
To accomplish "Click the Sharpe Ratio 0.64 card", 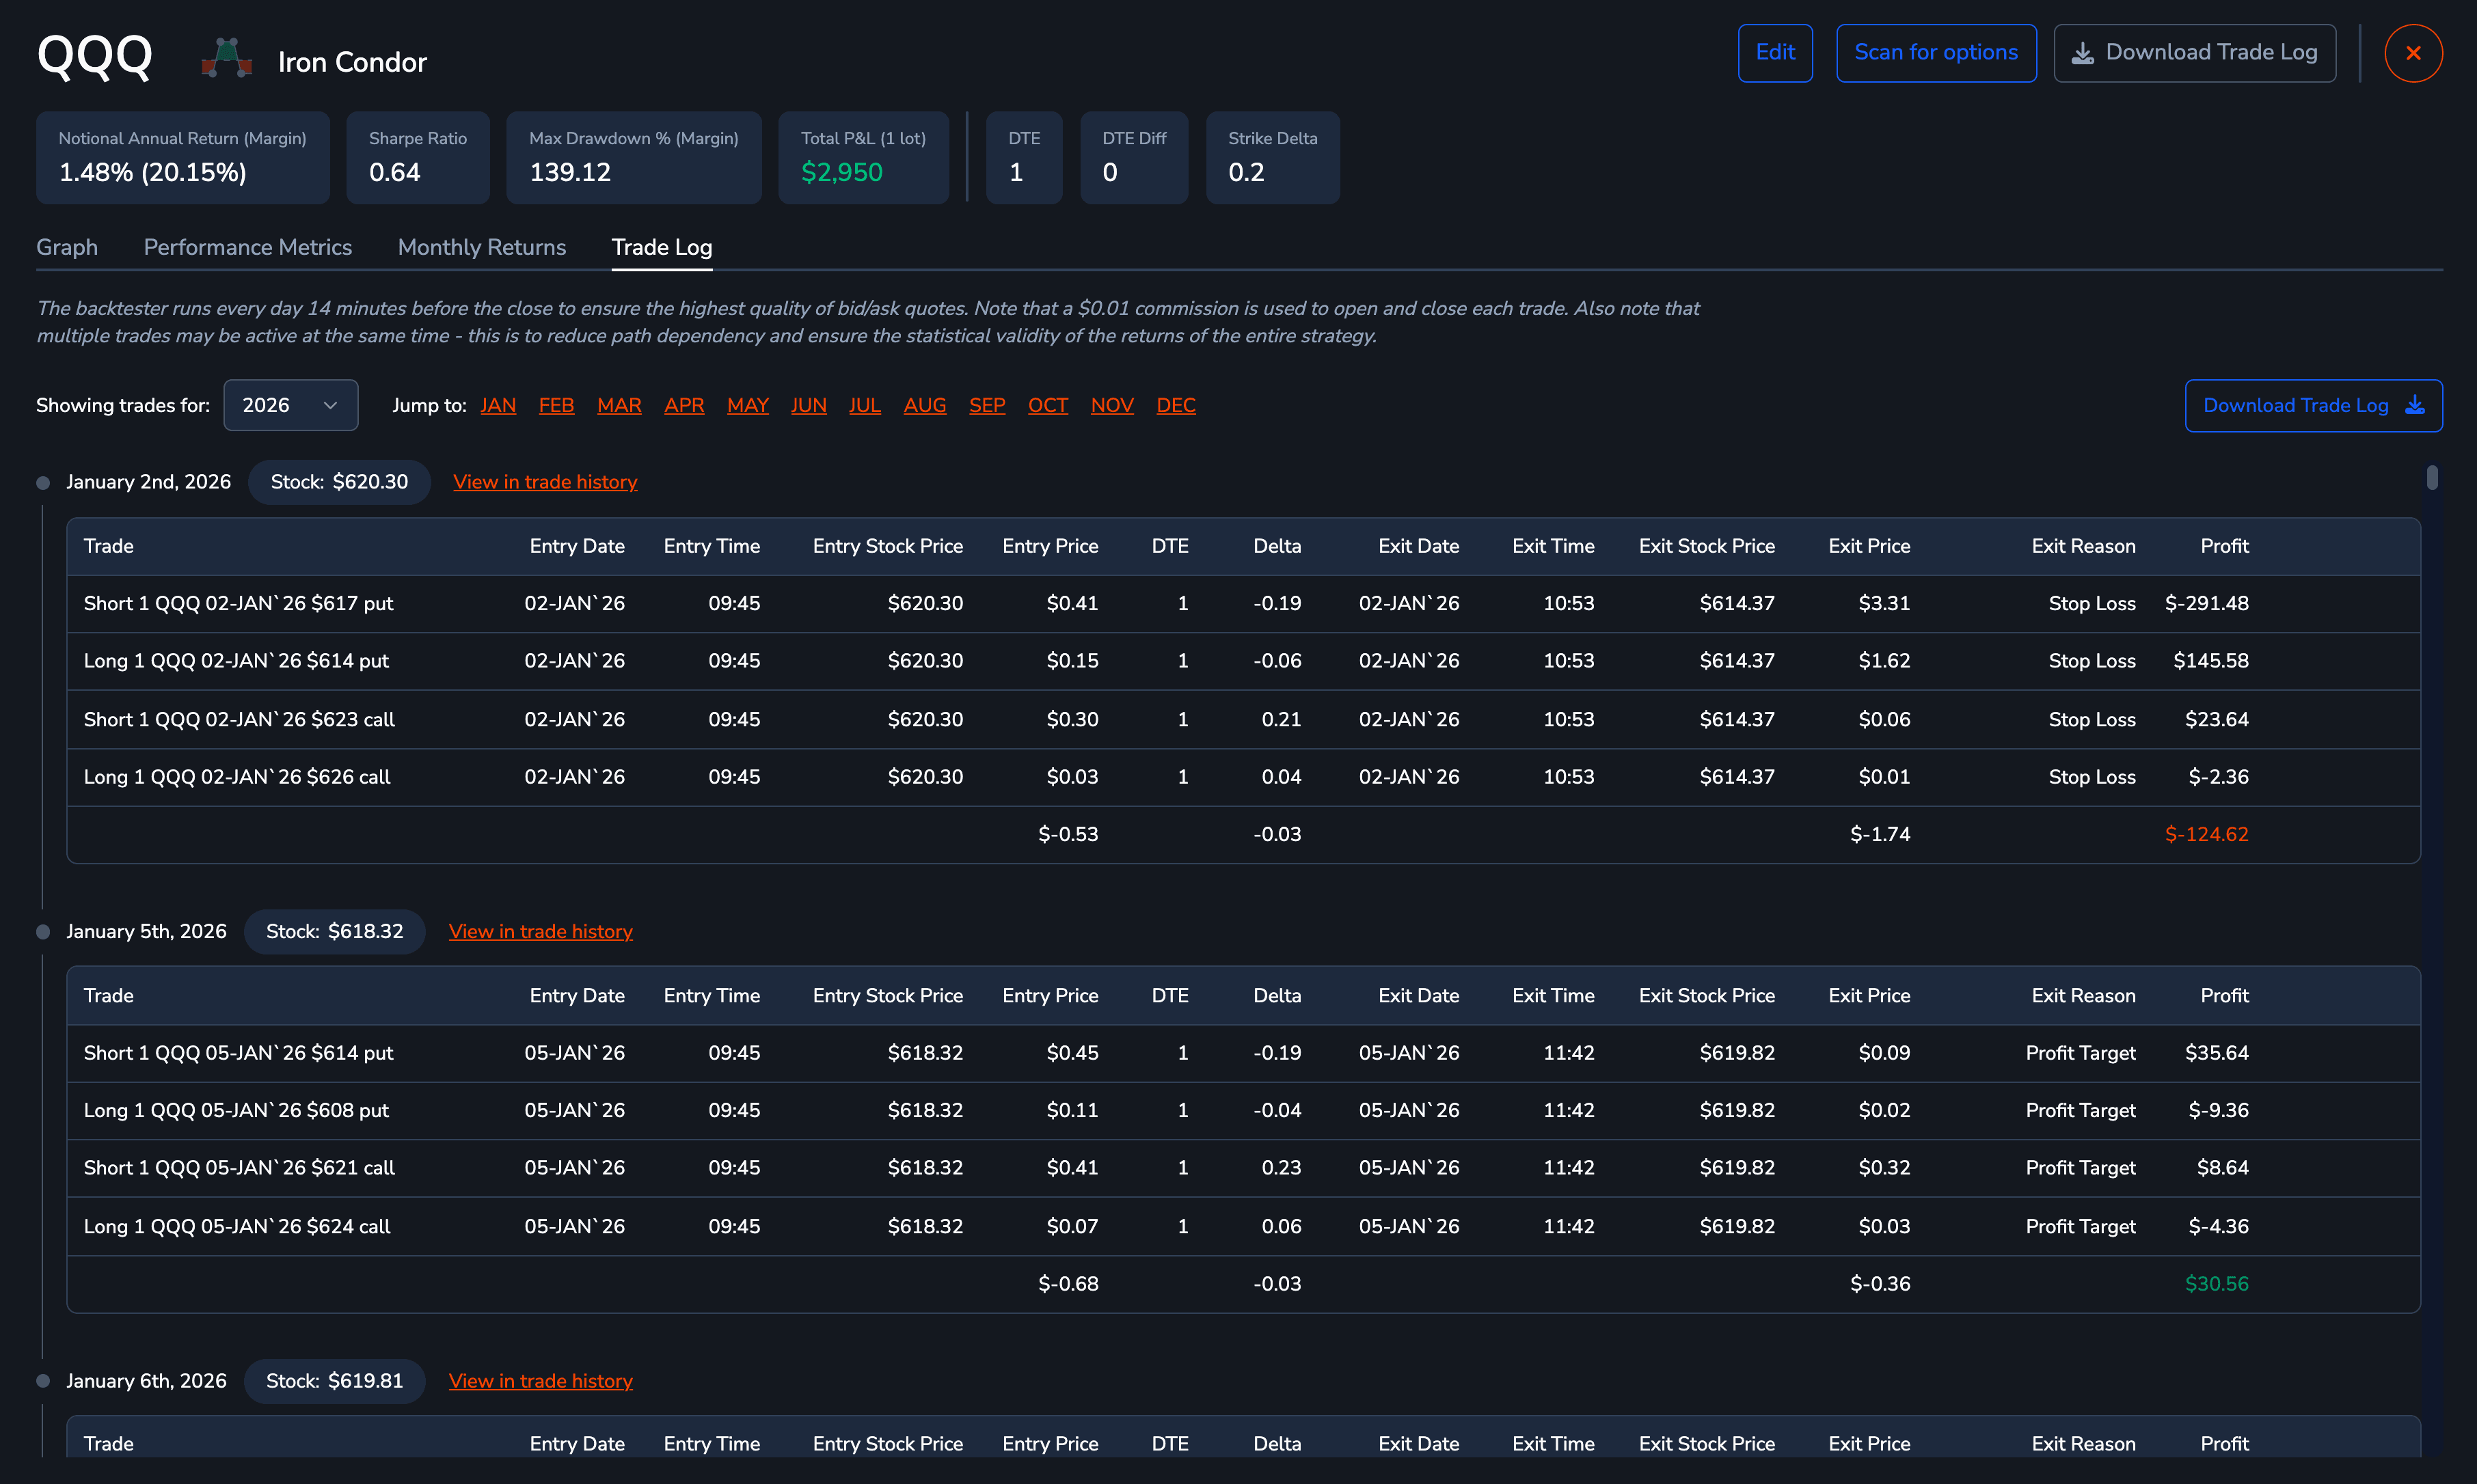I will [x=418, y=158].
